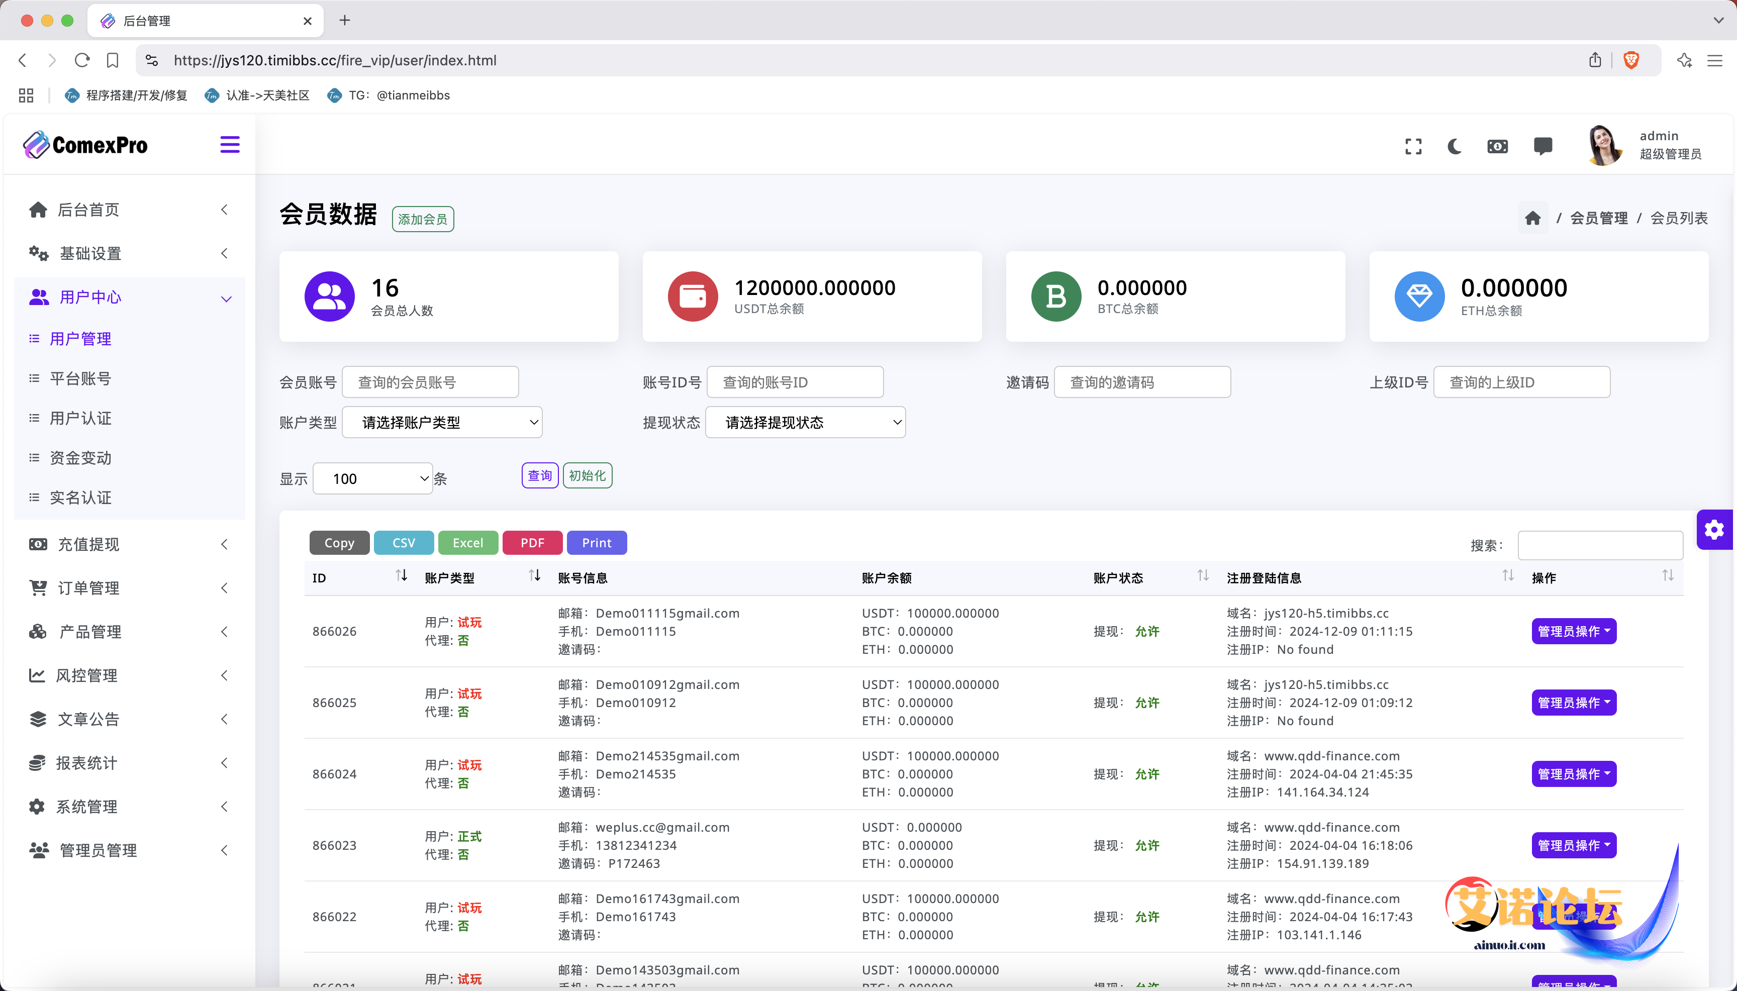Image resolution: width=1737 pixels, height=991 pixels.
Task: Go back in browser history
Action: tap(23, 61)
